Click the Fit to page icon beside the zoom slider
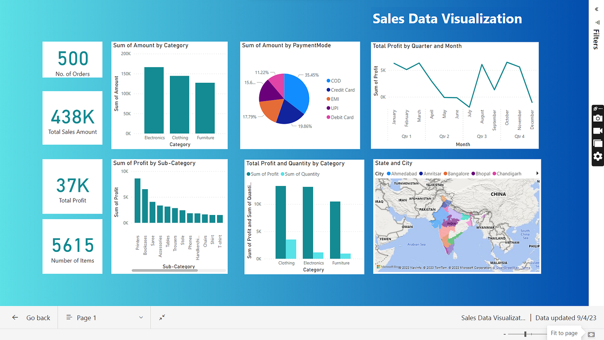 591,334
